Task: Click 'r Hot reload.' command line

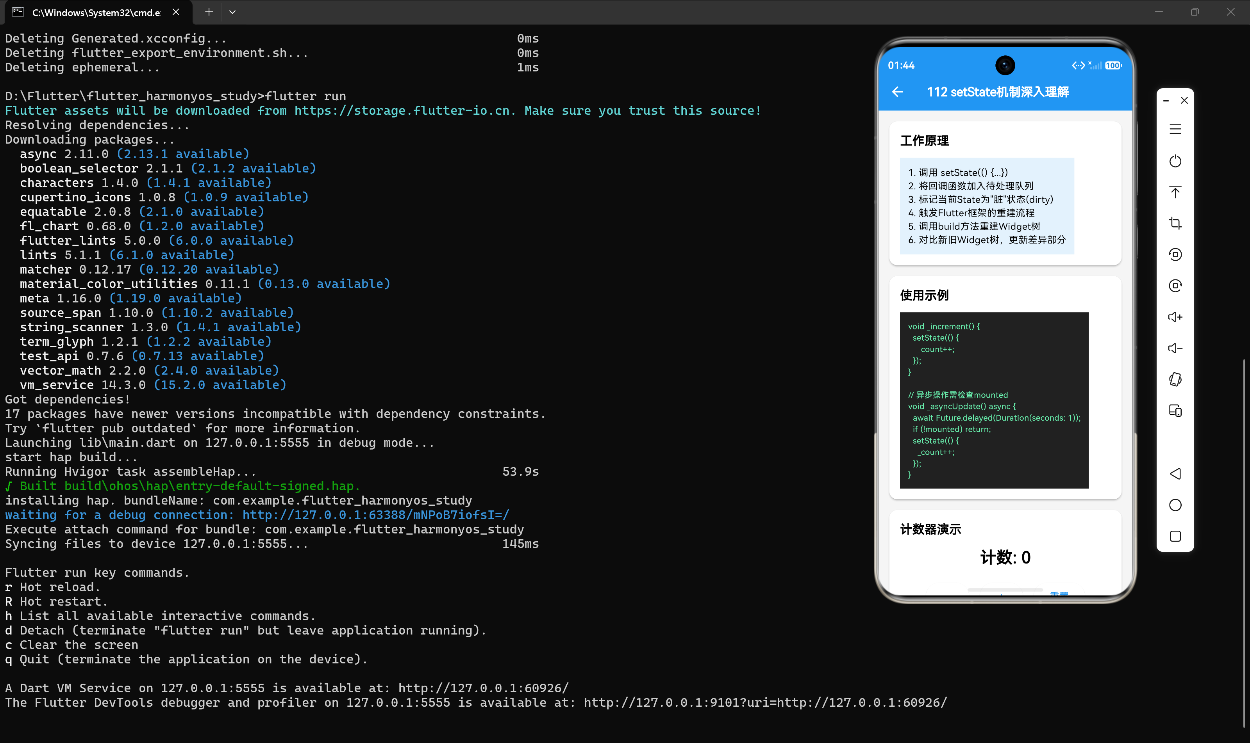Action: [x=53, y=587]
